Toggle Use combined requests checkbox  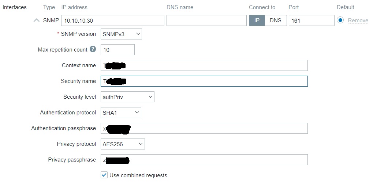(x=104, y=175)
